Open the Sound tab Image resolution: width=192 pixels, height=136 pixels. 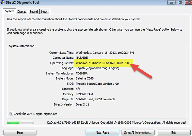[34, 12]
